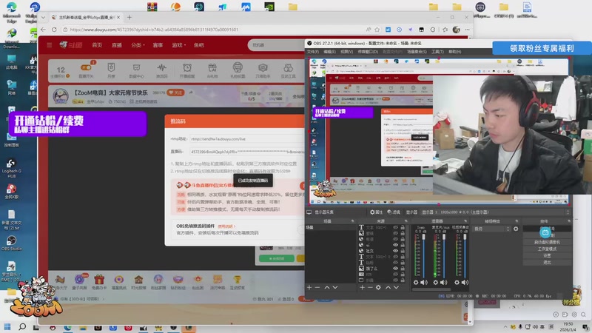Toggle lock on the w1 source
Viewport: 592px width, 333px height.
pos(403,245)
